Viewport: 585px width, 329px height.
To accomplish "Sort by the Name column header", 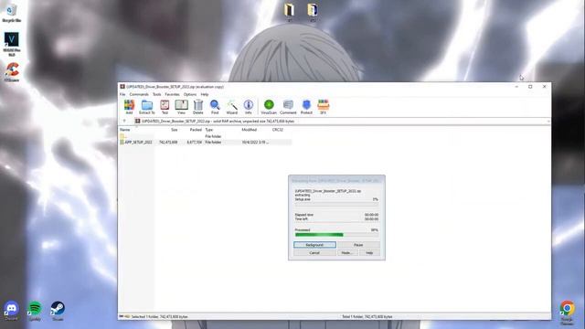I will 124,130.
